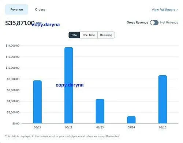Select the Recurring revenue filter
Viewport: 183px width, 143px height.
(x=106, y=35)
